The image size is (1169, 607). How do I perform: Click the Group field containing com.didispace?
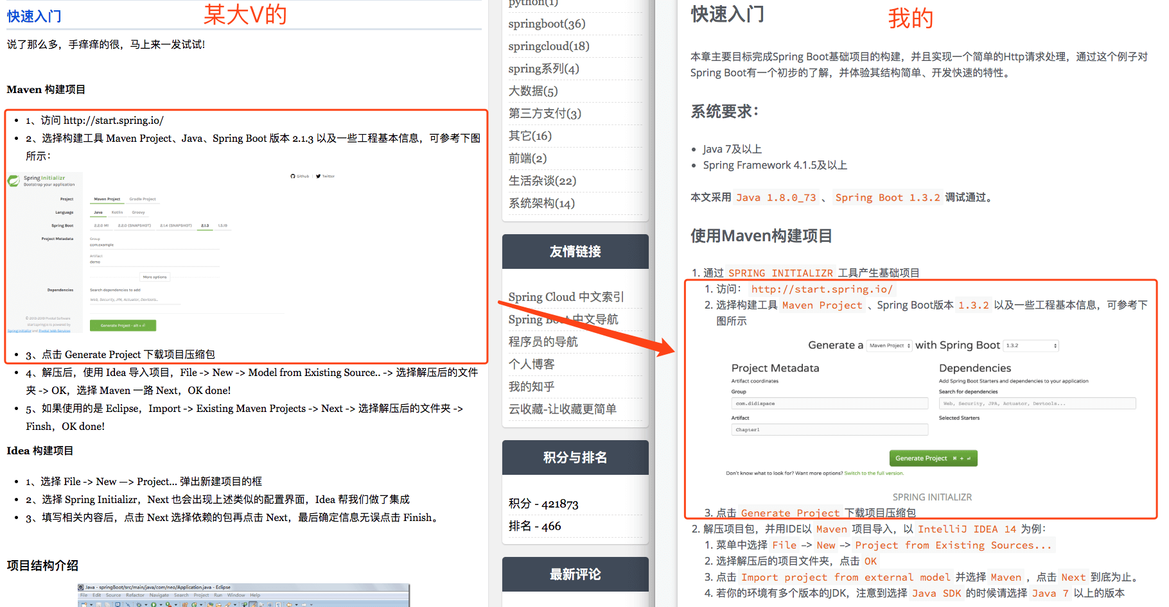point(830,404)
